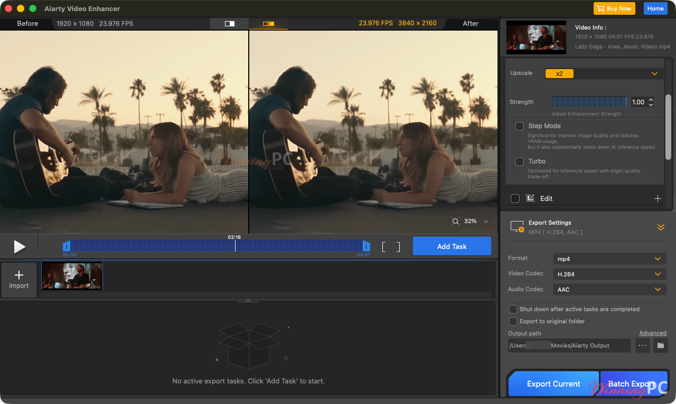Collapse Export Settings double chevron
Screen dimensions: 676x404
tap(661, 227)
